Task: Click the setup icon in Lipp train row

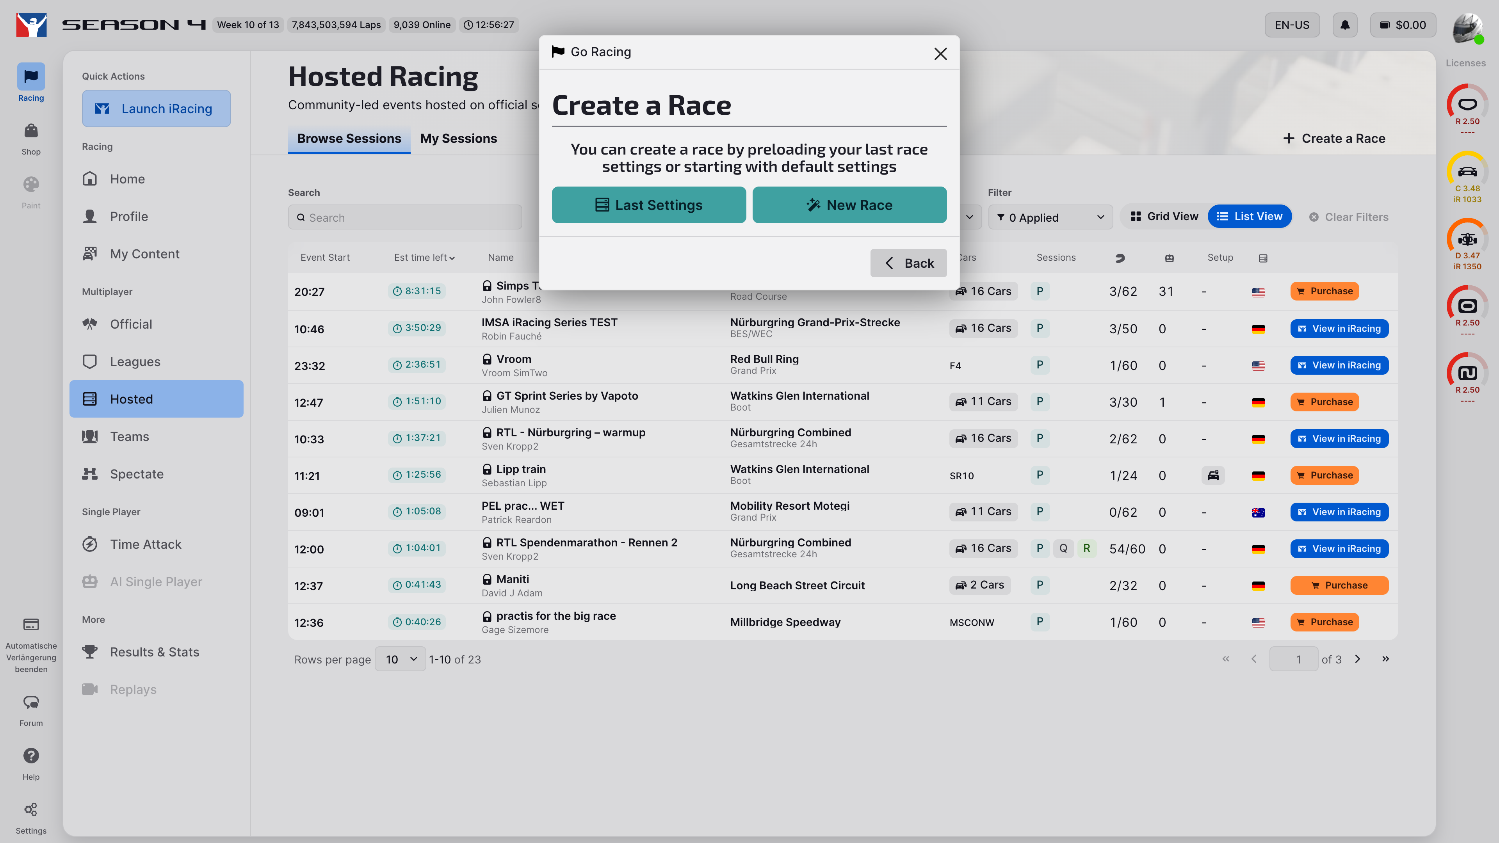Action: coord(1213,475)
